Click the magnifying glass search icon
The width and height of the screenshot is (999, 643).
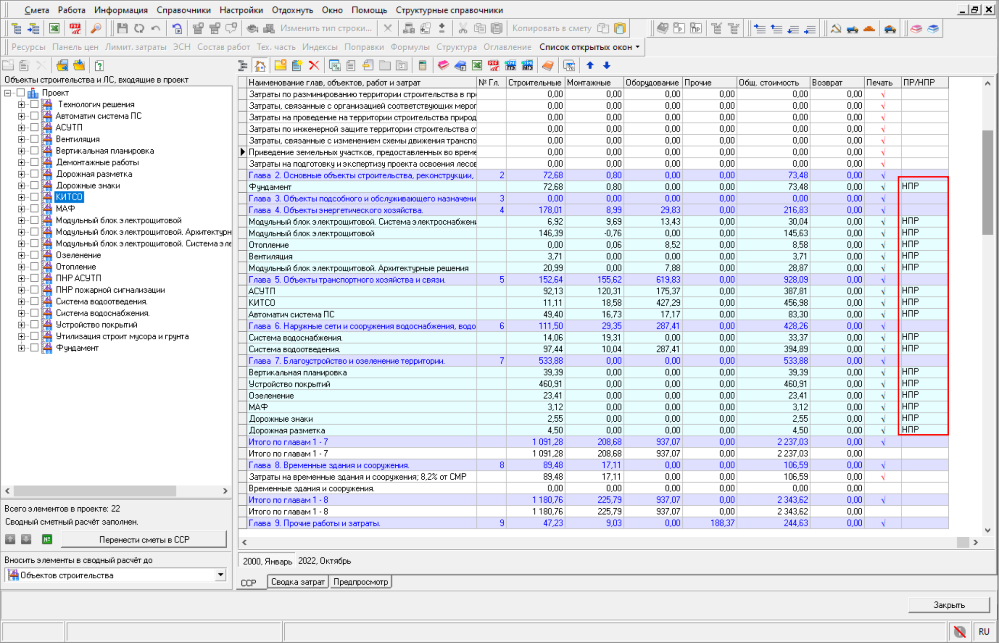96,29
